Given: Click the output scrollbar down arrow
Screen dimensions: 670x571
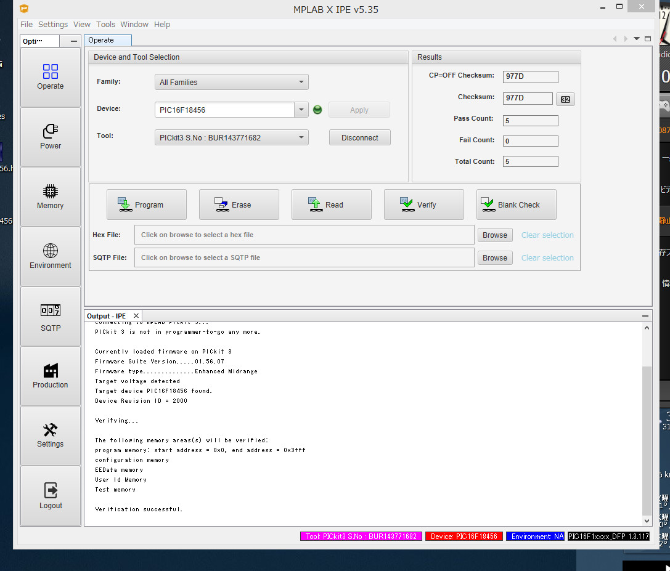Looking at the screenshot, I should point(647,520).
